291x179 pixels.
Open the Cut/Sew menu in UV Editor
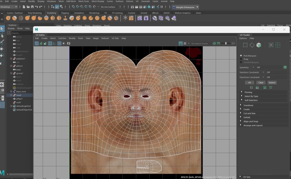click(62, 38)
